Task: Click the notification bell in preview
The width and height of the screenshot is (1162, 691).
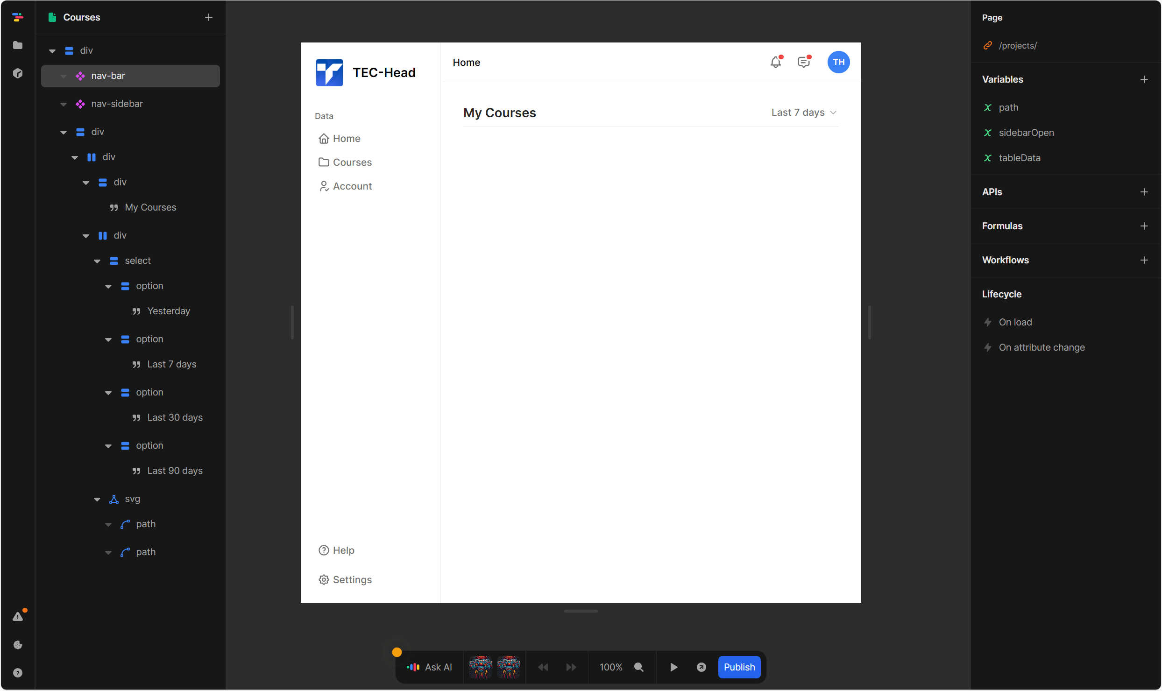Action: 776,62
